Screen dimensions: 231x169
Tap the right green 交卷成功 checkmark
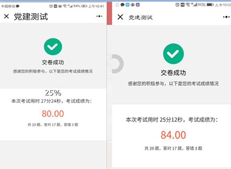click(173, 54)
